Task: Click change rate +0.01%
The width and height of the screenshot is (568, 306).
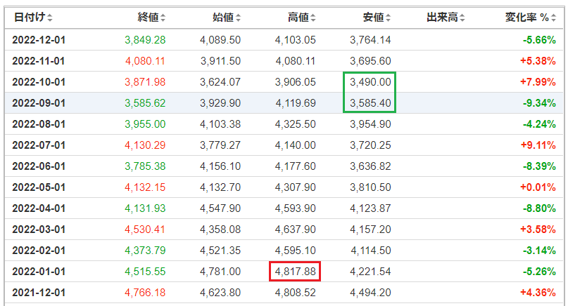Action: coord(538,187)
